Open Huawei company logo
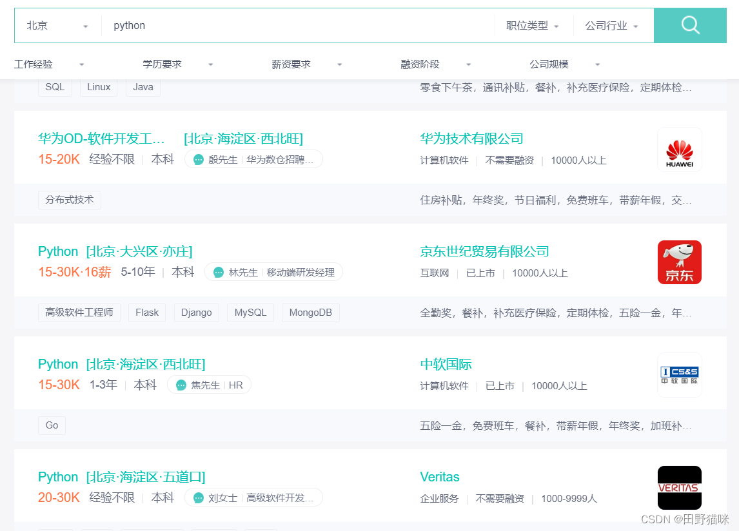739x531 pixels. (679, 150)
